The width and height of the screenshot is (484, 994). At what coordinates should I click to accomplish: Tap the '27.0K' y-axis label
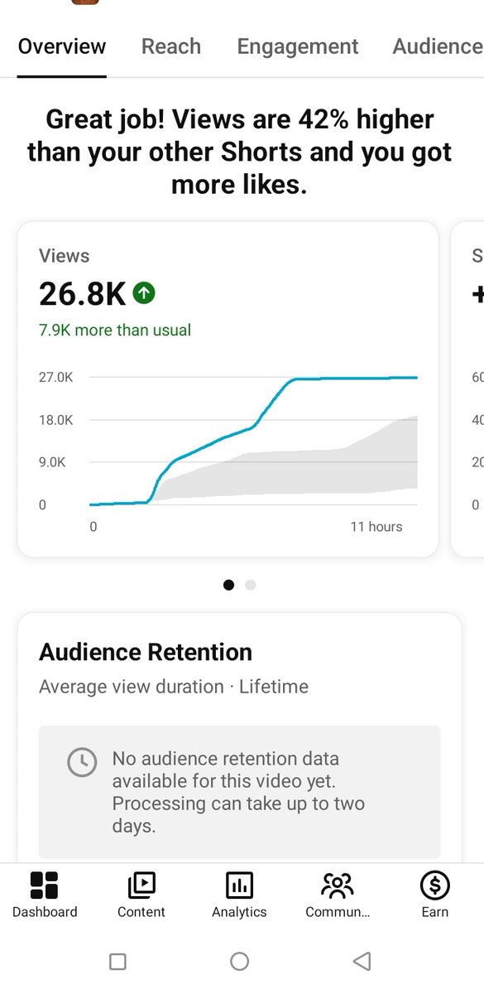56,377
